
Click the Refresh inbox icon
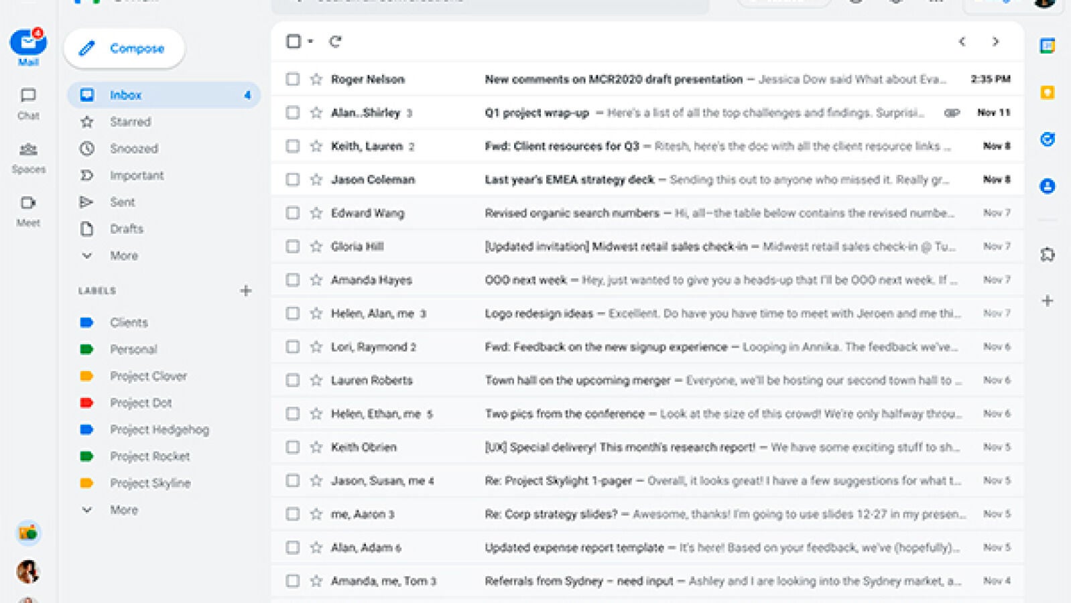335,42
